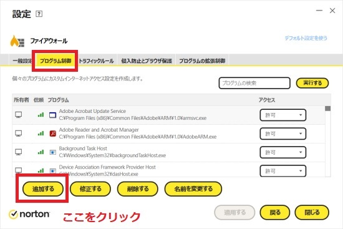Click the 所有者 column header
This screenshot has width=343, height=229.
click(x=21, y=100)
